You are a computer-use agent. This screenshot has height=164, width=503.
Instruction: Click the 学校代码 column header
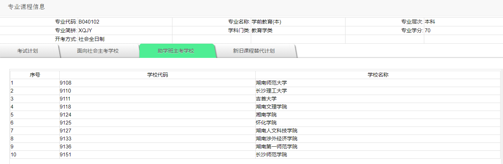(157, 75)
